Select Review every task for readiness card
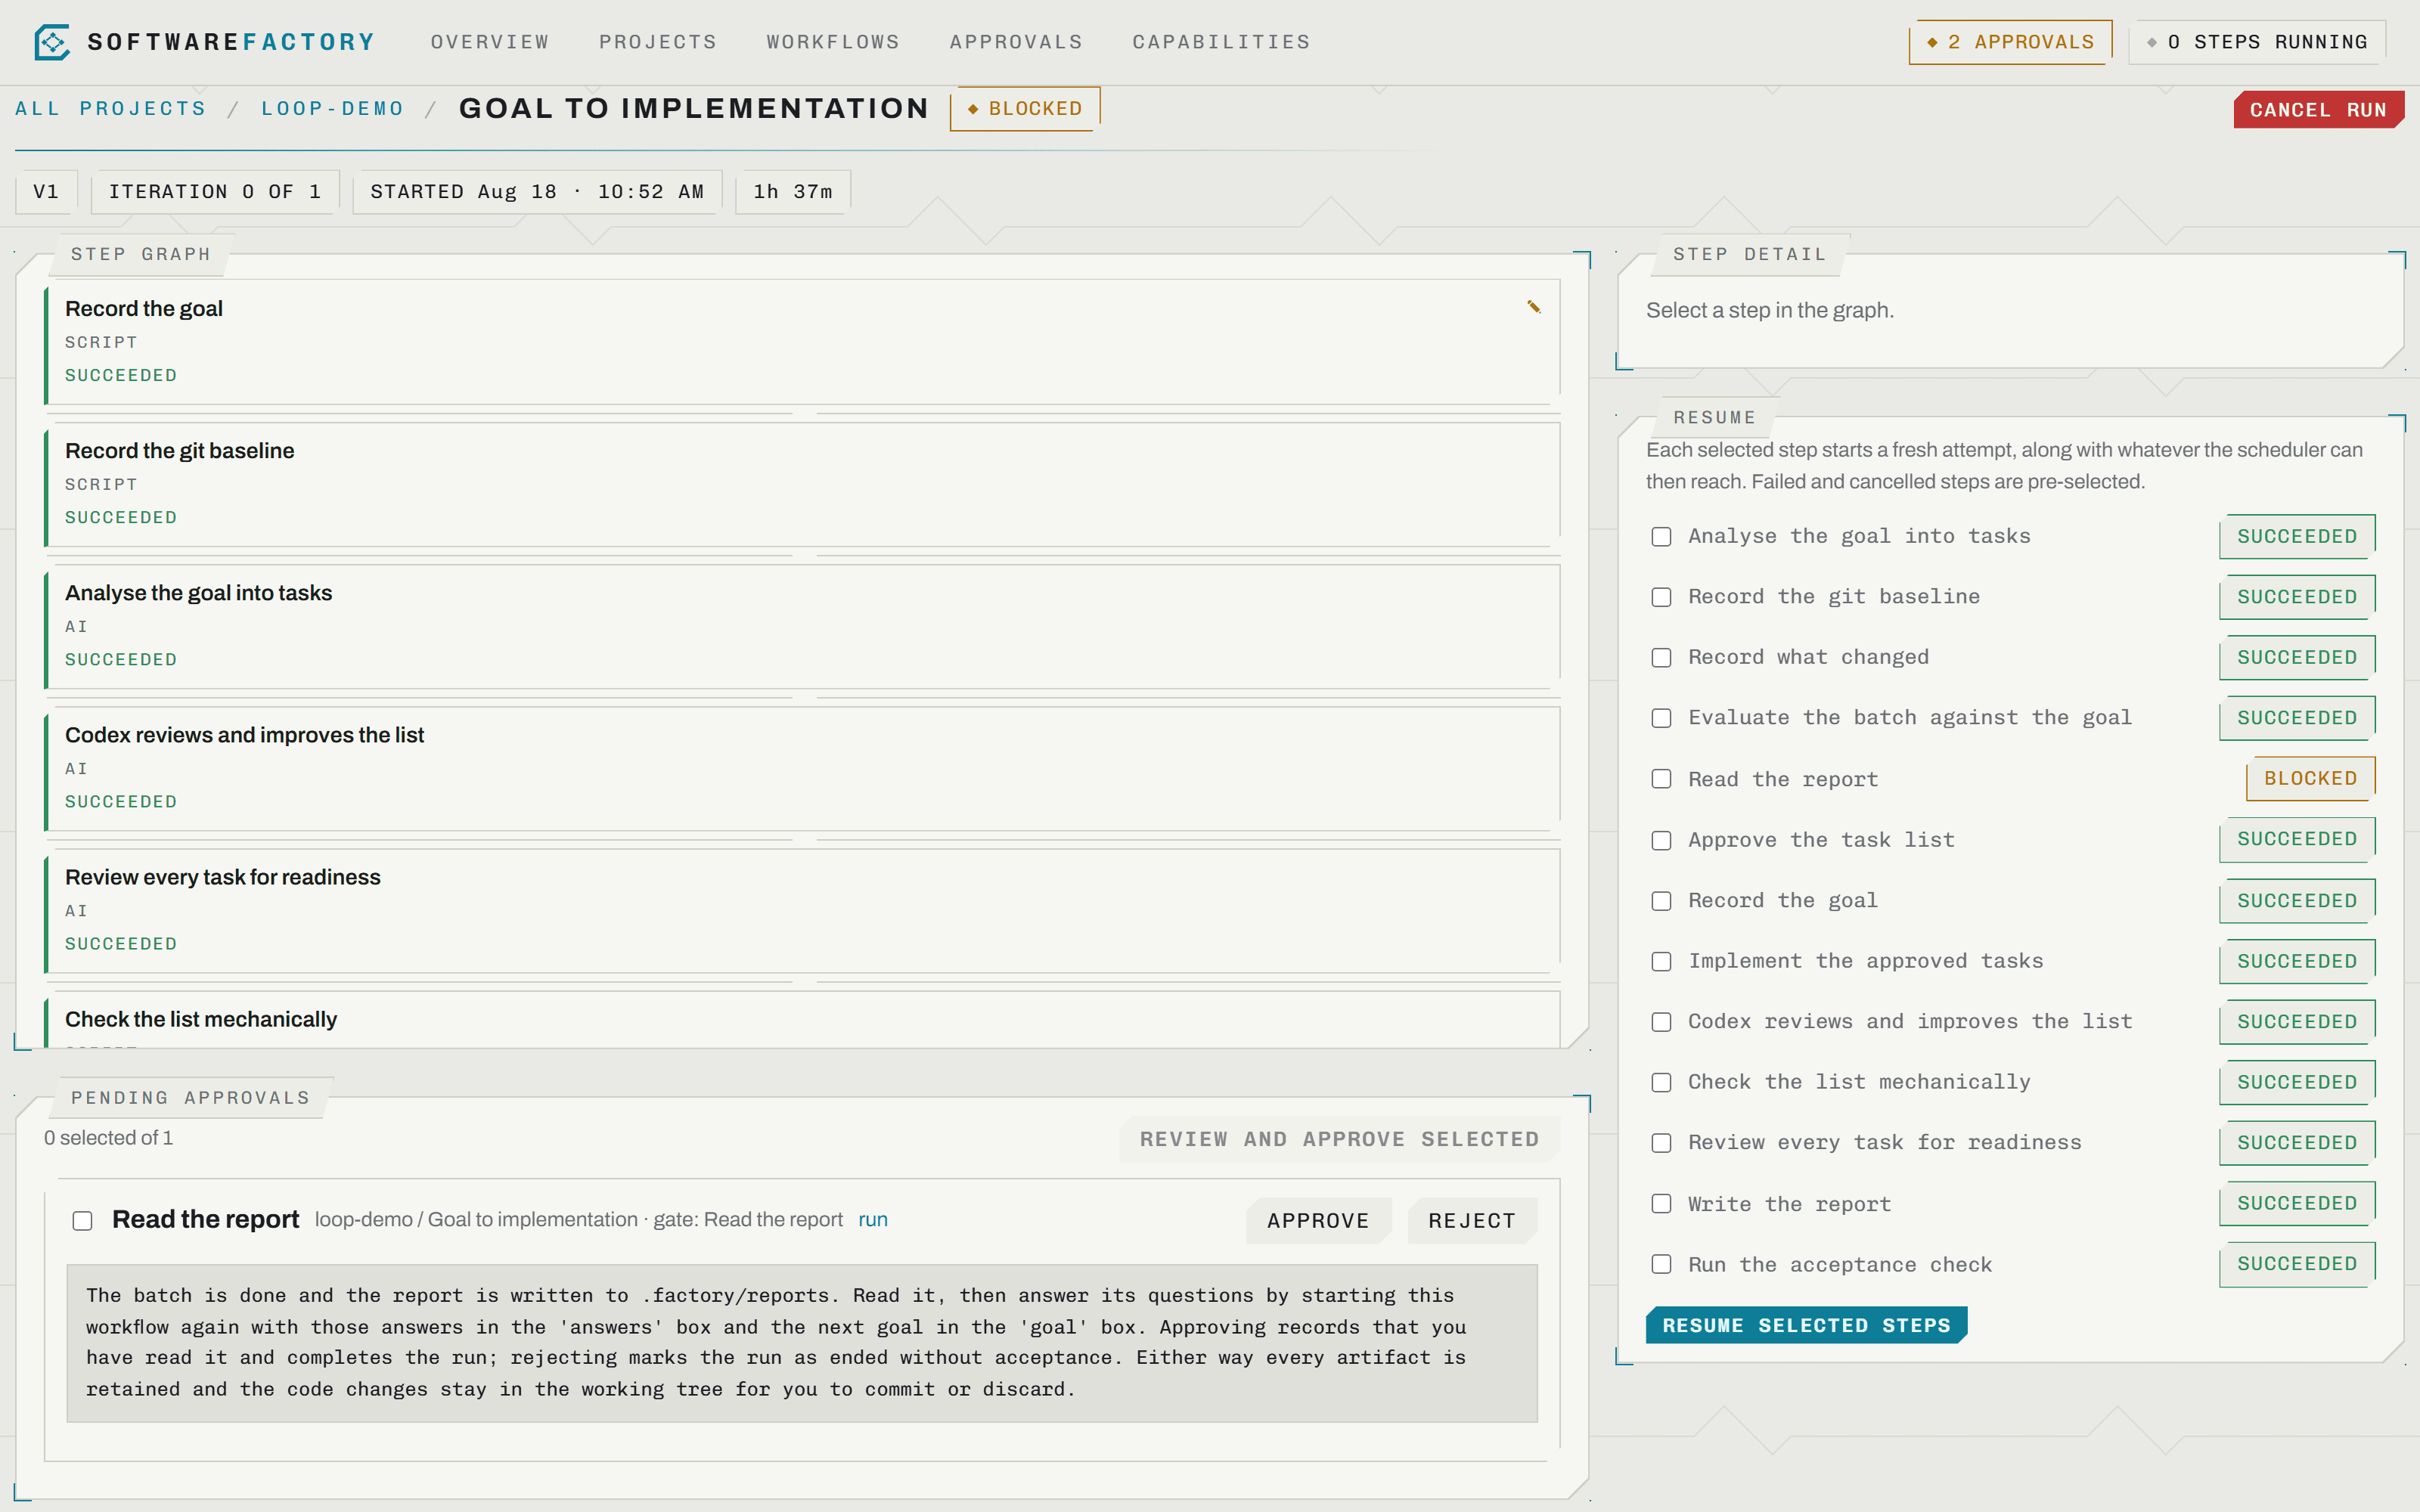2420x1512 pixels. [x=803, y=910]
